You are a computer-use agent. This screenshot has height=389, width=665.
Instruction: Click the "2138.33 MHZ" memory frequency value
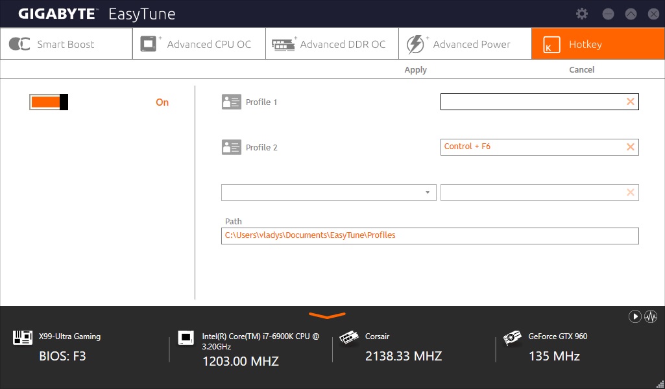[x=404, y=356]
